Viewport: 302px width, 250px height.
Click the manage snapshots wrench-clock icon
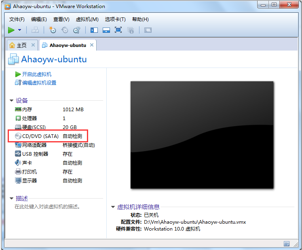[x=76, y=30]
